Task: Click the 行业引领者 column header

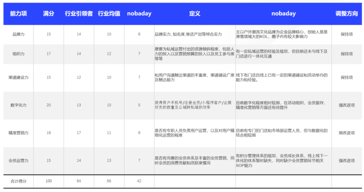Action: pyautogui.click(x=79, y=13)
